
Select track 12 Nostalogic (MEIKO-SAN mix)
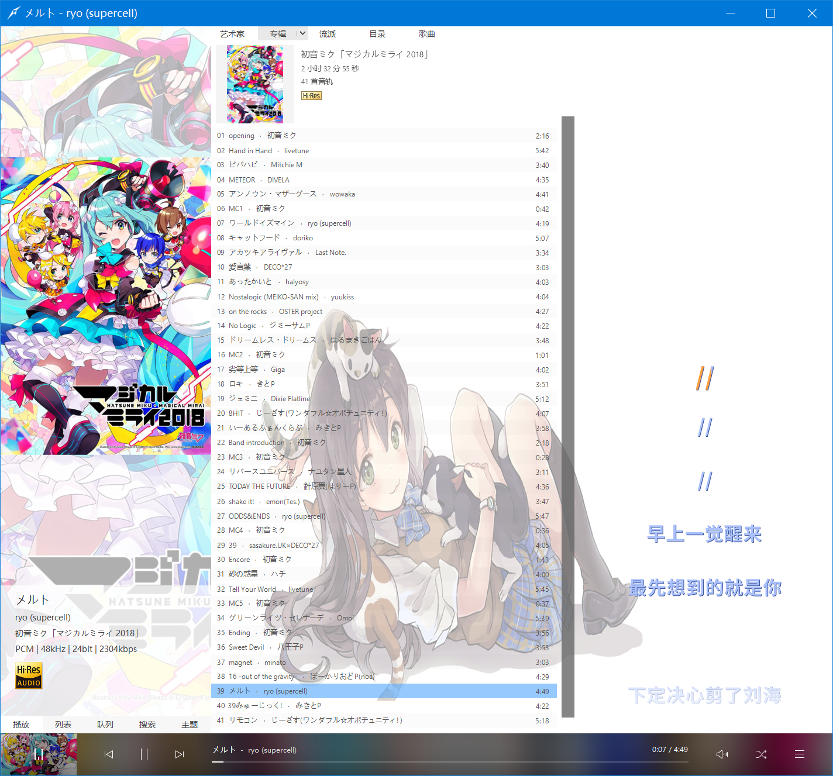(x=384, y=296)
